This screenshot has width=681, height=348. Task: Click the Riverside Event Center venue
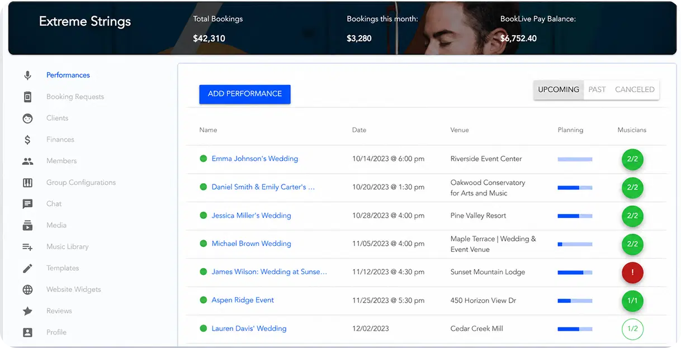point(486,159)
